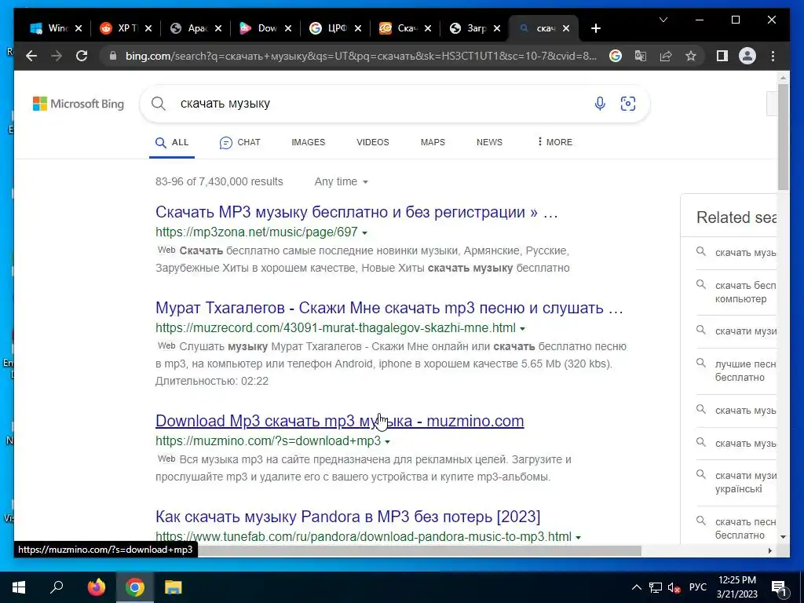Close the 'XP T' tab

click(x=148, y=28)
